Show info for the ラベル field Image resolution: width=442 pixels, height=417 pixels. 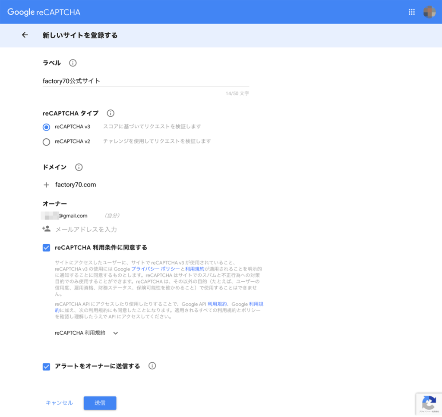pos(73,63)
